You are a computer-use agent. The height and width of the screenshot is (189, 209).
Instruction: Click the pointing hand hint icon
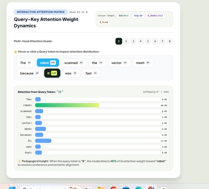pyautogui.click(x=15, y=52)
